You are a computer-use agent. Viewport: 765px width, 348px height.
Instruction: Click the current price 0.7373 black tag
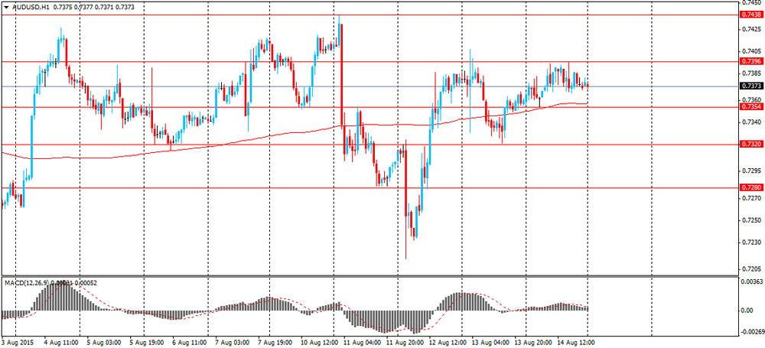[x=748, y=86]
